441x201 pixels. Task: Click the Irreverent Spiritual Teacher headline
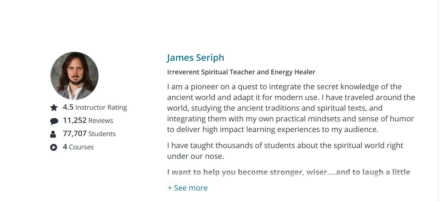(241, 72)
